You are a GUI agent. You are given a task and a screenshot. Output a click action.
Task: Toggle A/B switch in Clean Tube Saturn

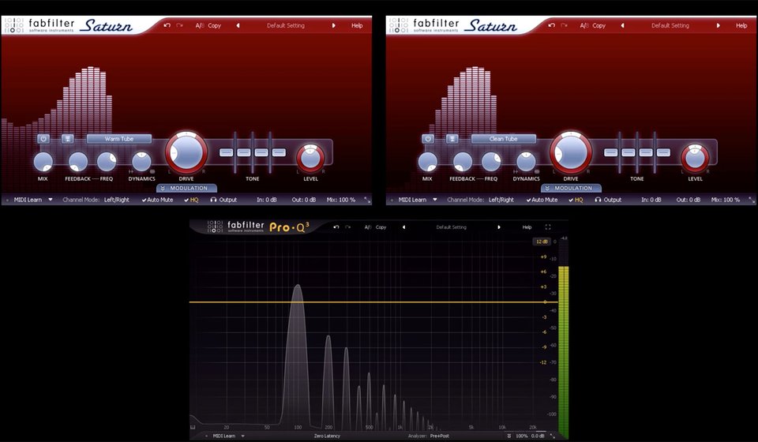pos(584,25)
